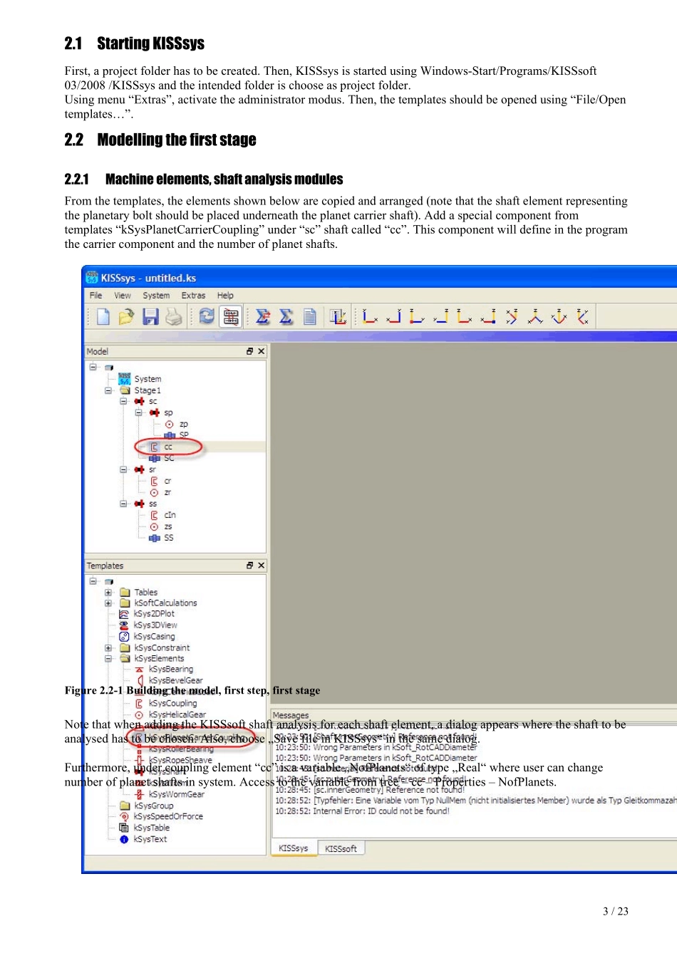677x958 pixels.
Task: Click the Save floppy disk icon
Action: tap(150, 317)
